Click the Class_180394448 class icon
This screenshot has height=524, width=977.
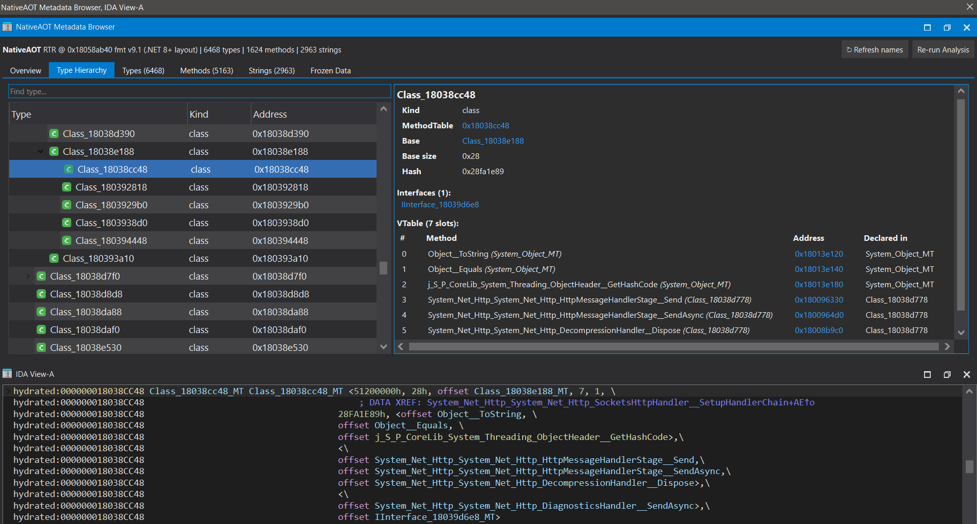[x=67, y=241]
